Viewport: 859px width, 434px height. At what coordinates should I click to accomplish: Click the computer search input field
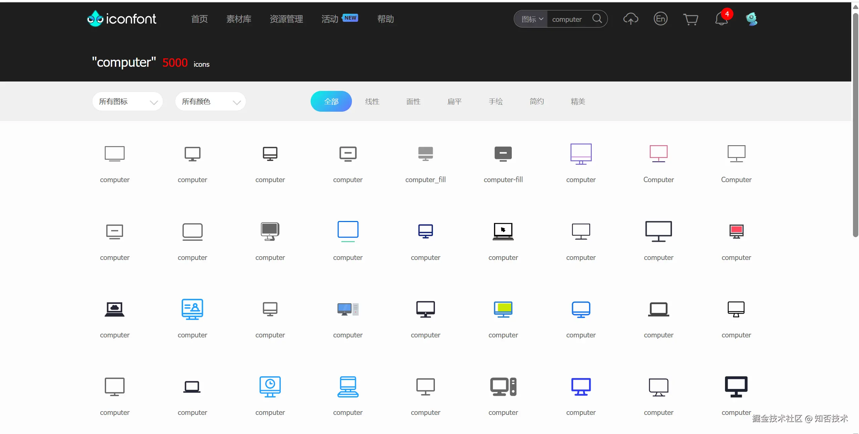[568, 19]
